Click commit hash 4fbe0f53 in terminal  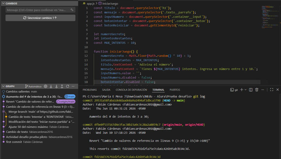(x=127, y=125)
